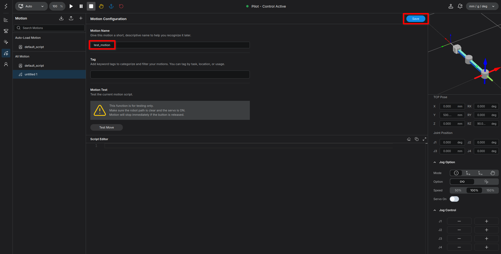Click the Test Move button
This screenshot has height=254, width=501.
(x=107, y=127)
